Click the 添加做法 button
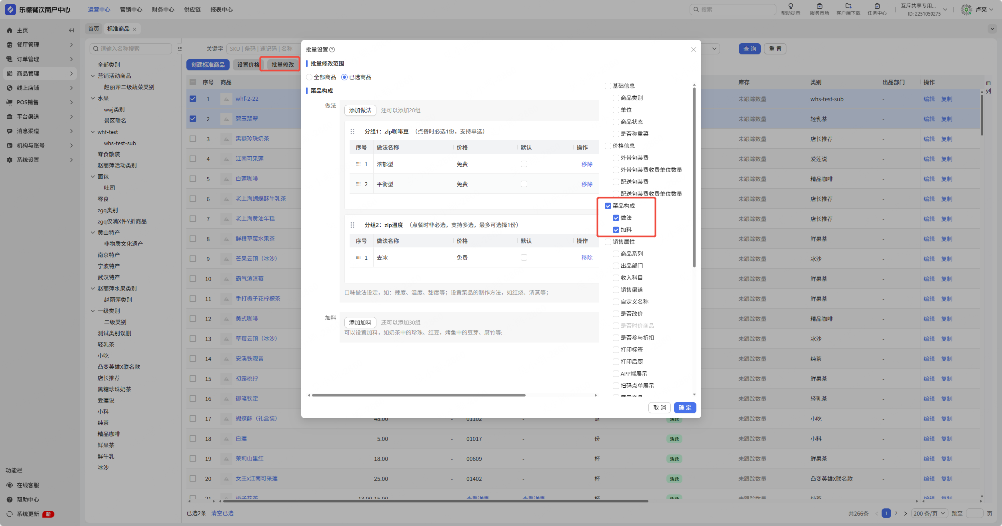 360,110
